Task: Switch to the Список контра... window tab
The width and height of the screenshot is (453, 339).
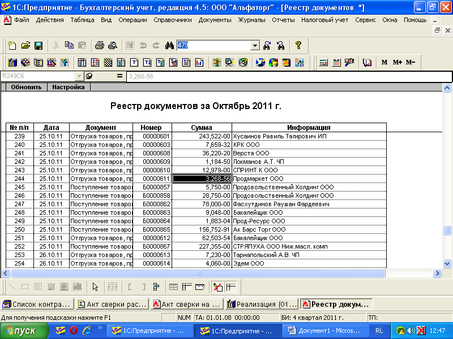Action: [37, 304]
